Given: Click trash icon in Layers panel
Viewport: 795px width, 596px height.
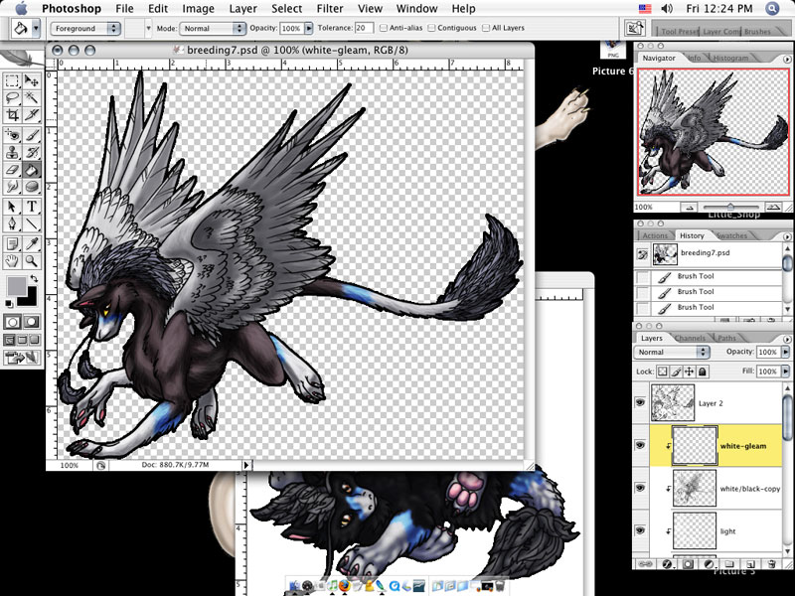Looking at the screenshot, I should (x=772, y=563).
